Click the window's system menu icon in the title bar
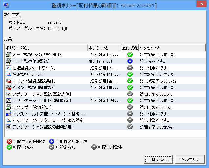209x168 pixels. [x=6, y=5]
